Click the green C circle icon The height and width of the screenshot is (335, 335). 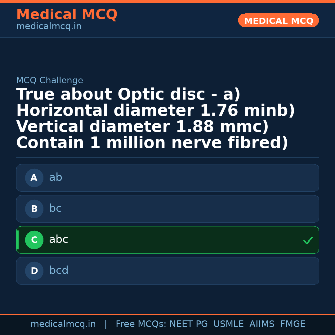coord(34,240)
